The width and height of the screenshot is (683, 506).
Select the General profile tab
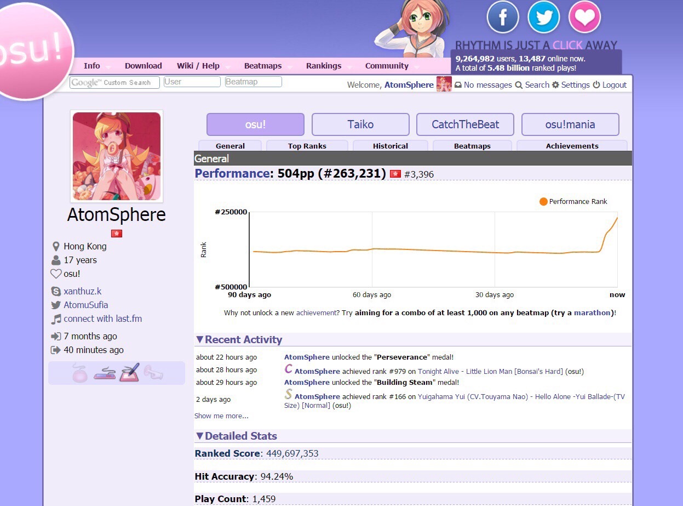click(x=230, y=146)
